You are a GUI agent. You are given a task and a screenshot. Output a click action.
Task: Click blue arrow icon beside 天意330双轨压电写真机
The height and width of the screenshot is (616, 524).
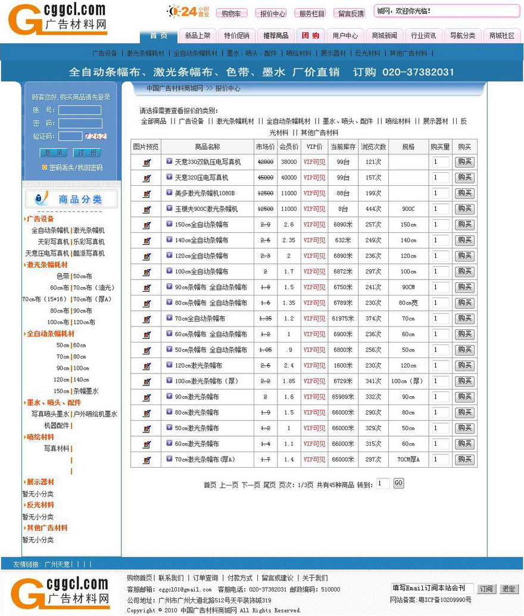click(x=169, y=161)
